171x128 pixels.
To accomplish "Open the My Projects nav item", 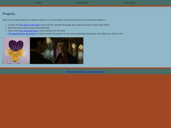I will pos(83,3).
